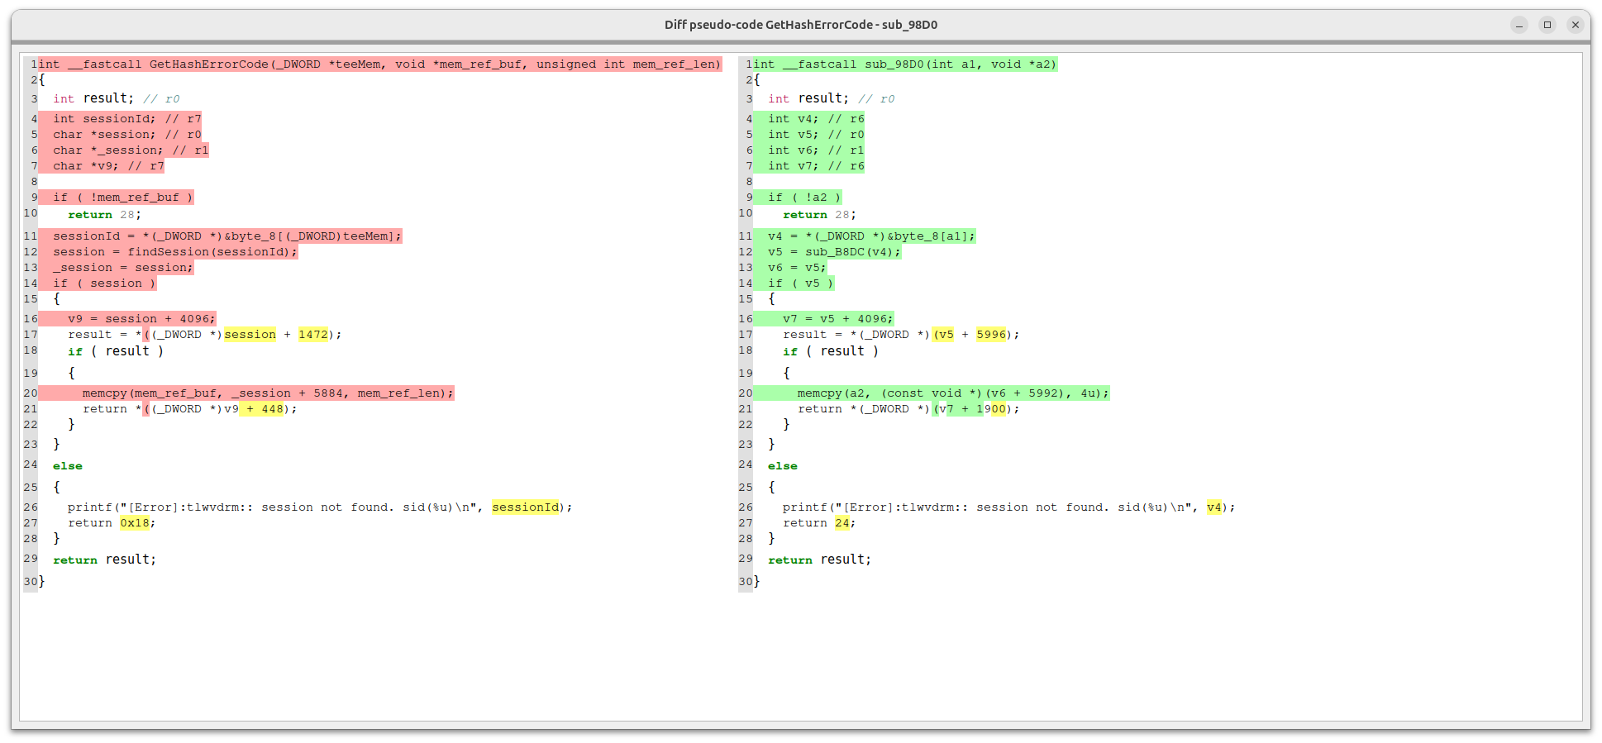The image size is (1602, 743).
Task: Click 'int result; // r0' in right pane
Action: pyautogui.click(x=831, y=99)
